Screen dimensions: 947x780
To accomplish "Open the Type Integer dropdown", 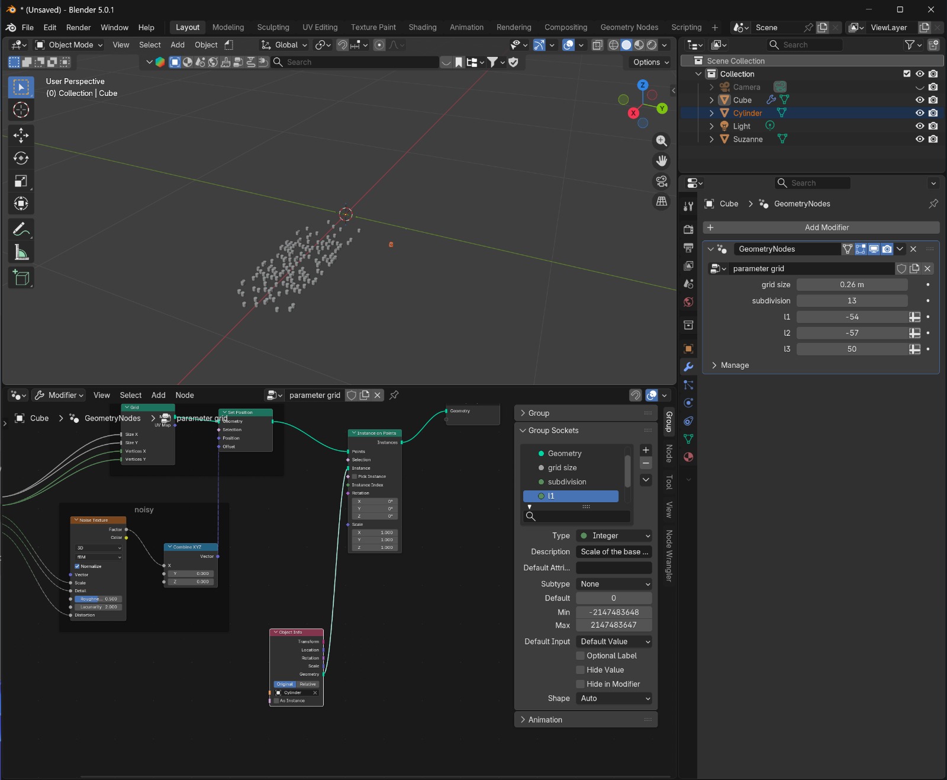I will (x=614, y=535).
